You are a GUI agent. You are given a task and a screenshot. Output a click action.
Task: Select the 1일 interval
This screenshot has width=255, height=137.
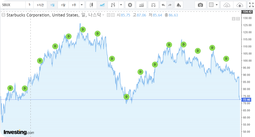52,5
